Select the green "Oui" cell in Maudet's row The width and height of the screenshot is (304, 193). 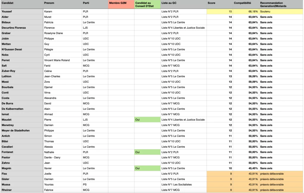147,120
